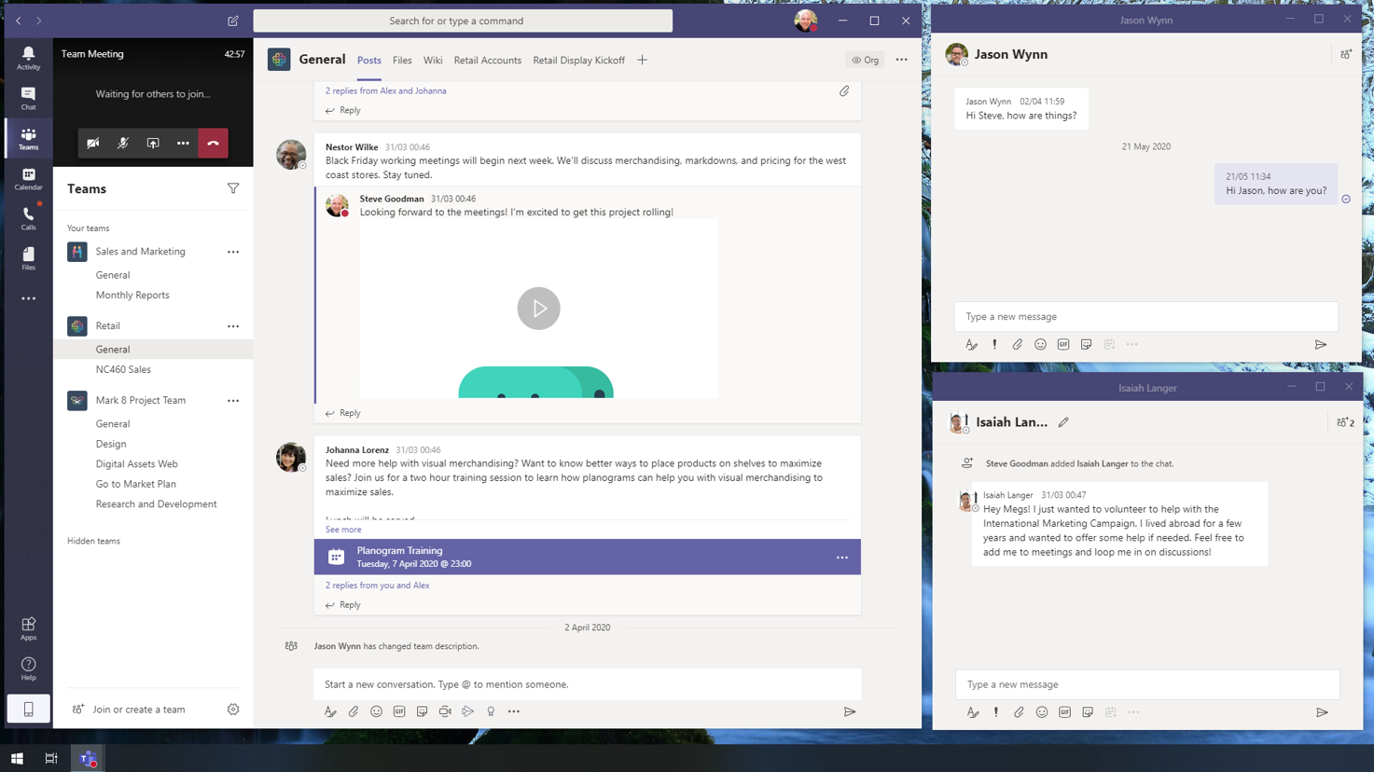Click the search or command box
The width and height of the screenshot is (1374, 772).
[x=463, y=21]
